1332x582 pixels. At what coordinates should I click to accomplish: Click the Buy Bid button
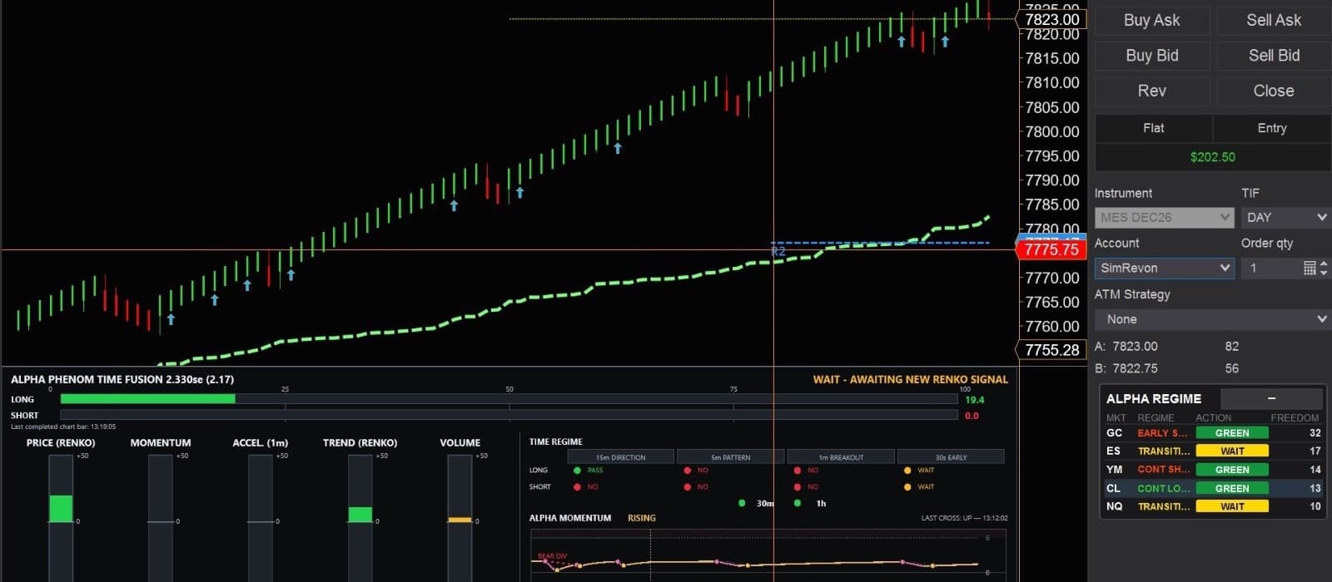tap(1152, 56)
